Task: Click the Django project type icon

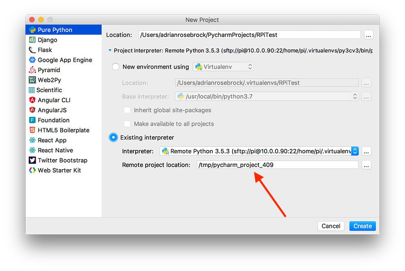Action: tap(32, 40)
